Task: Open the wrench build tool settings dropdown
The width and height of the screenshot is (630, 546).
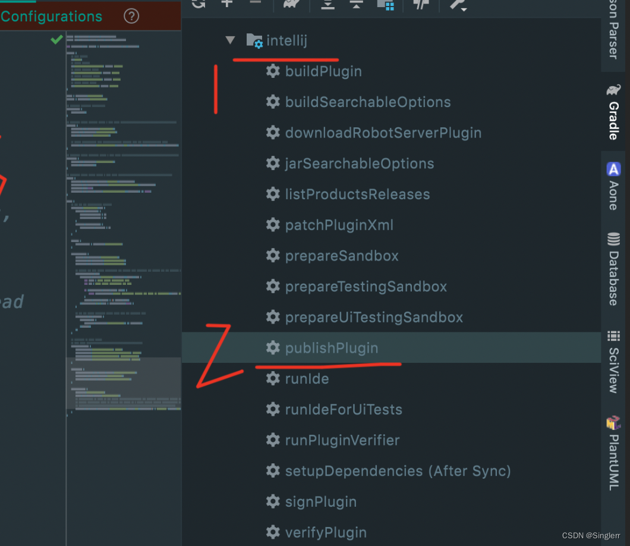Action: pyautogui.click(x=458, y=5)
